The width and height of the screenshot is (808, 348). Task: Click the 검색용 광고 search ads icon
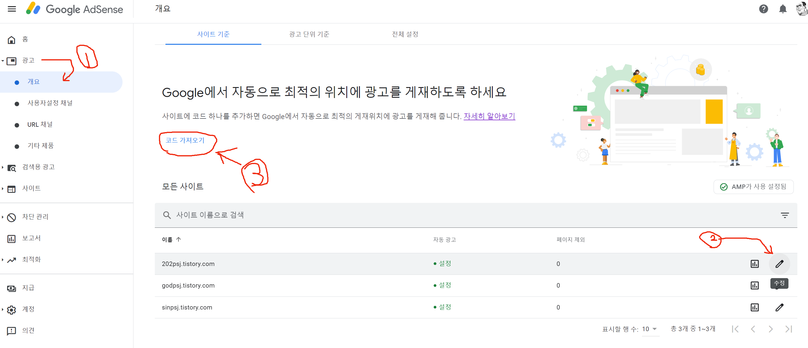[12, 168]
